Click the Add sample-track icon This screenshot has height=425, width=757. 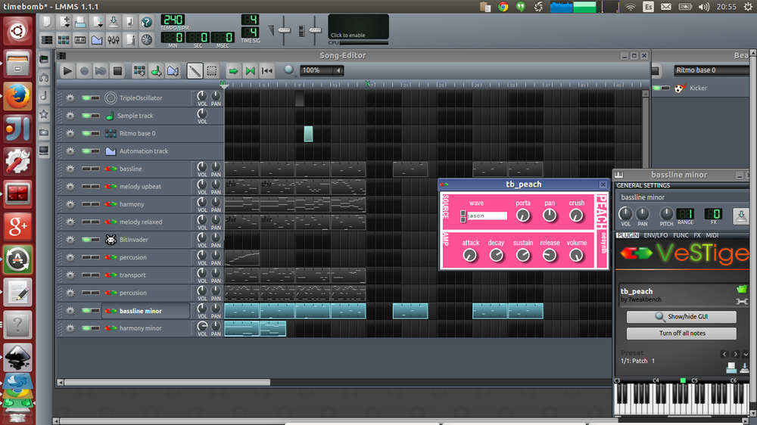click(156, 71)
